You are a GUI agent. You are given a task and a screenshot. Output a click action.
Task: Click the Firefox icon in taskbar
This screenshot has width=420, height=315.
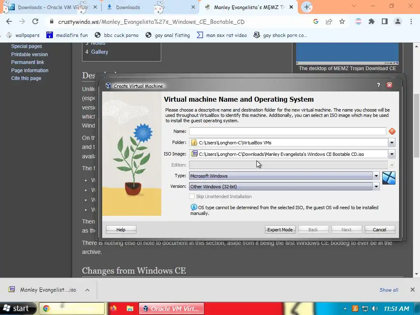(113, 308)
